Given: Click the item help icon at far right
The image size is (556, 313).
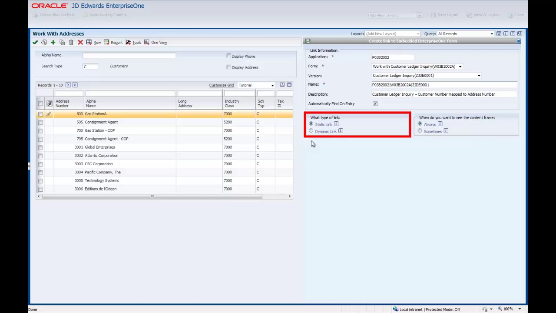Looking at the screenshot, I should point(520,33).
